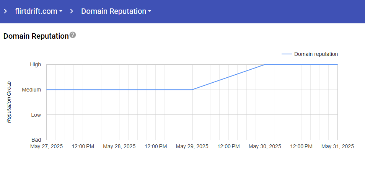Click the 'Reputation Group' axis title

[x=10, y=102]
